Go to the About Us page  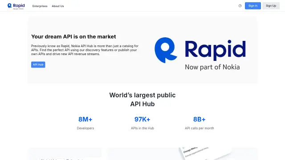(x=58, y=6)
